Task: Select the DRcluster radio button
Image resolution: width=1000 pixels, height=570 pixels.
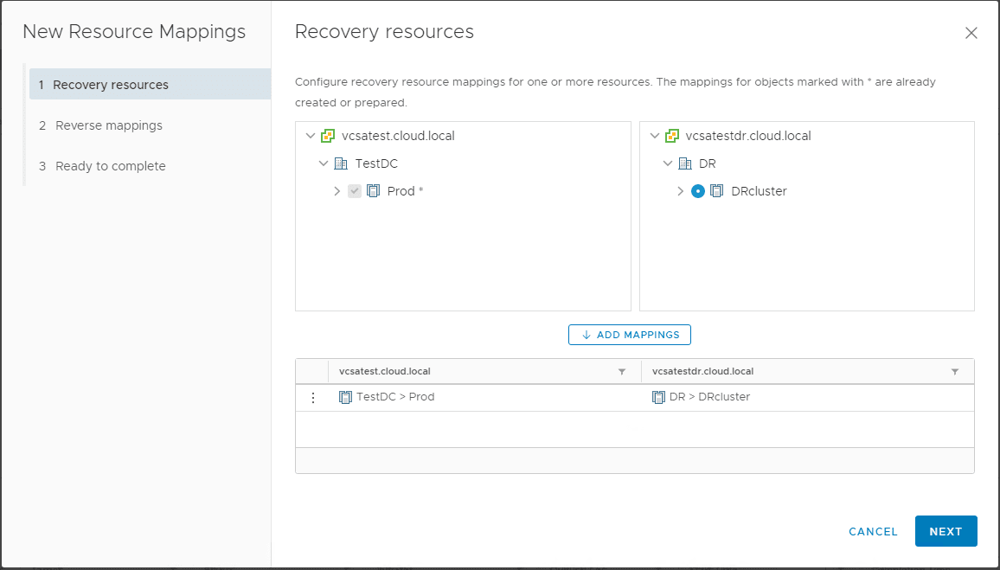Action: 698,191
